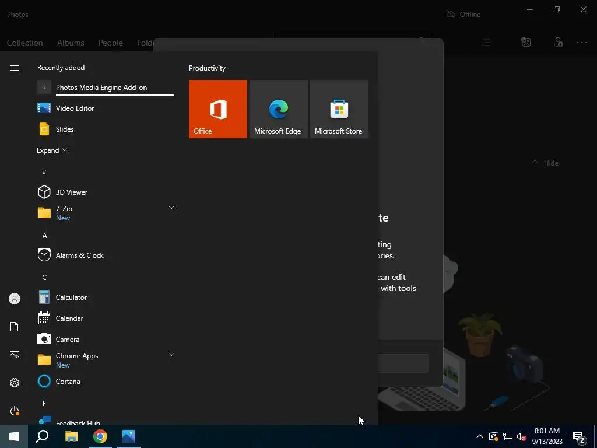Open Cortana from the app list
The image size is (597, 448).
tap(106, 381)
